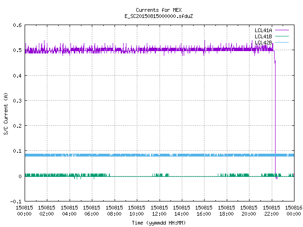Screen dimensions: 303x227
Task: Click the file name E_SC20150815000000.sfduZ
Action: pos(159,16)
